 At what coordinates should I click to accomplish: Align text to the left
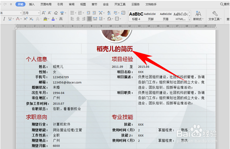(72, 19)
